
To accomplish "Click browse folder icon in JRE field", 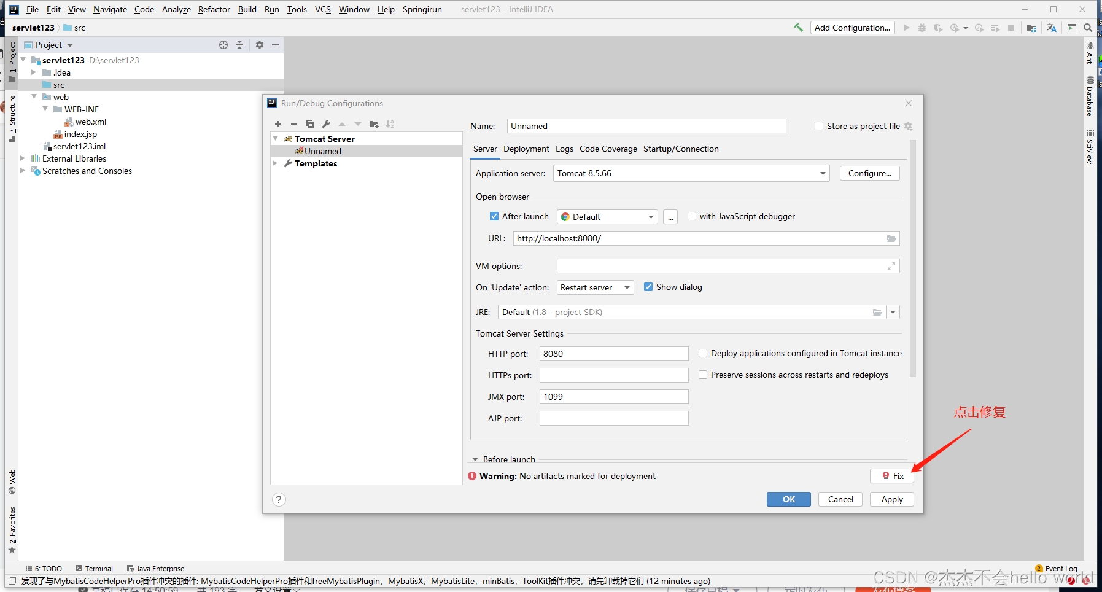I will coord(877,312).
